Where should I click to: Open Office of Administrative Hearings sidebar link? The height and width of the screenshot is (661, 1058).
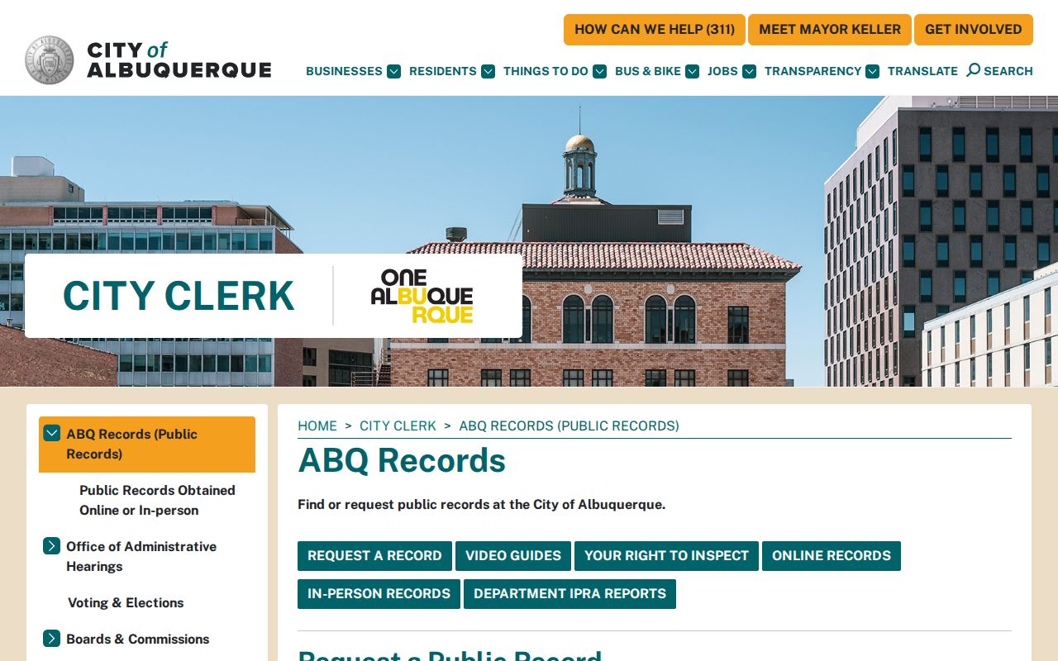(x=141, y=556)
